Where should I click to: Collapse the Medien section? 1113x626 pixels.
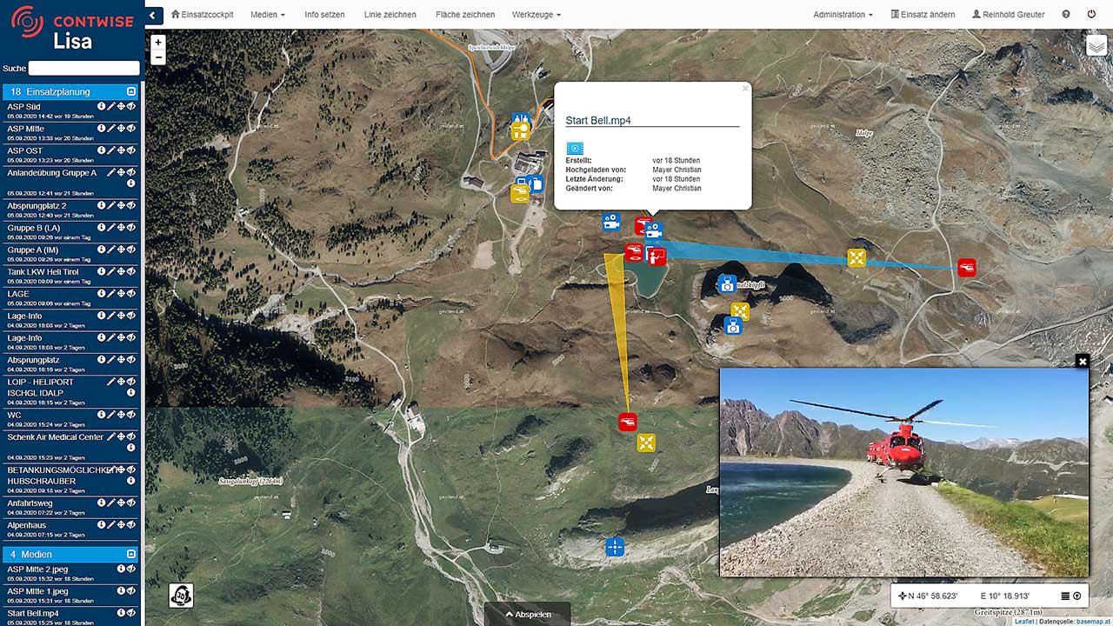[131, 554]
